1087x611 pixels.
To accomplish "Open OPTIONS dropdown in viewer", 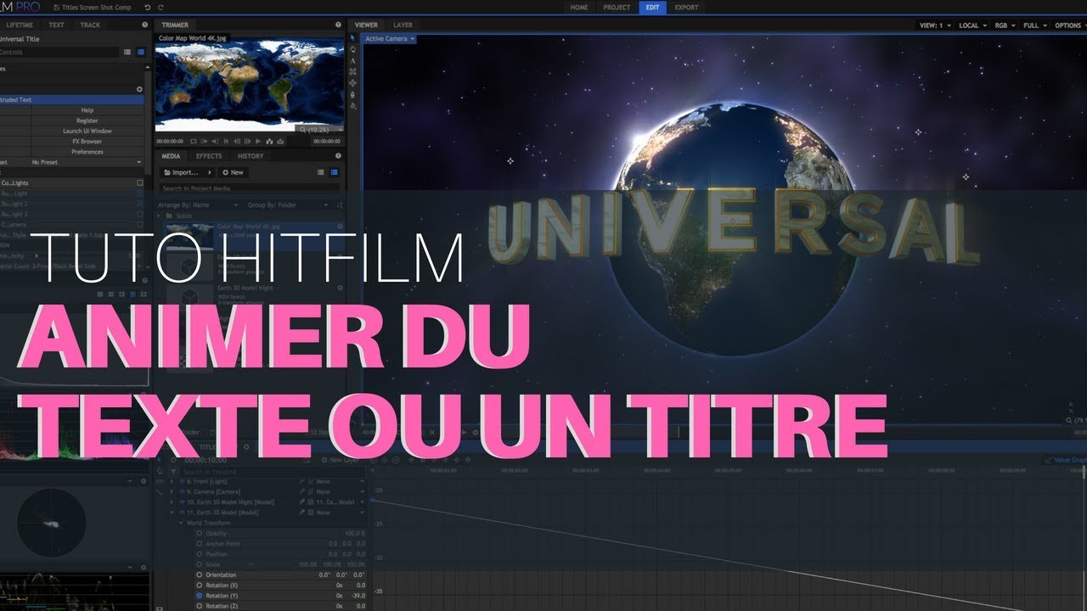I will point(1069,25).
